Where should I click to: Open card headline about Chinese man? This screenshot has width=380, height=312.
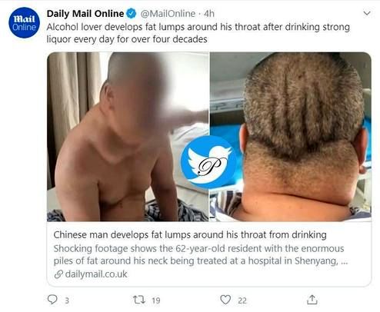(x=190, y=234)
